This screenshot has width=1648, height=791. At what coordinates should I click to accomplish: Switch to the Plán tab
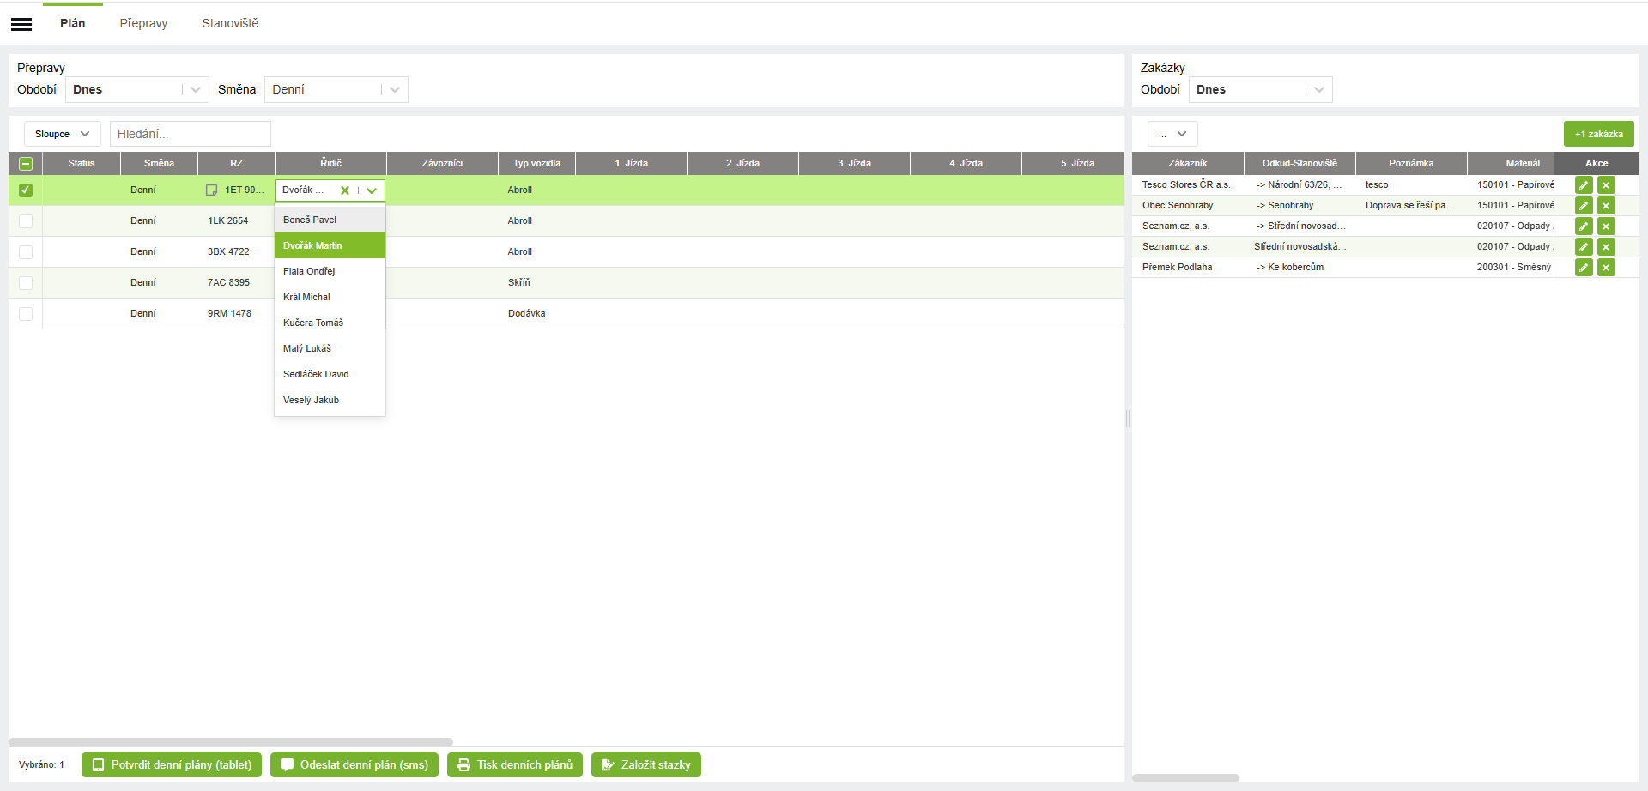click(x=73, y=24)
